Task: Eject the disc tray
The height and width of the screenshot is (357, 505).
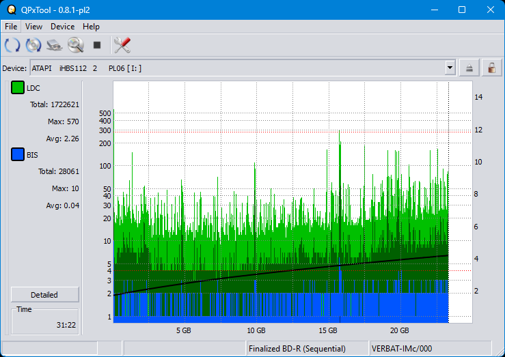Action: pyautogui.click(x=469, y=68)
